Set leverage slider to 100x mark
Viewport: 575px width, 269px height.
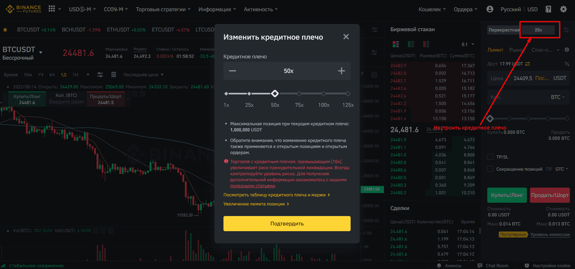pos(324,93)
